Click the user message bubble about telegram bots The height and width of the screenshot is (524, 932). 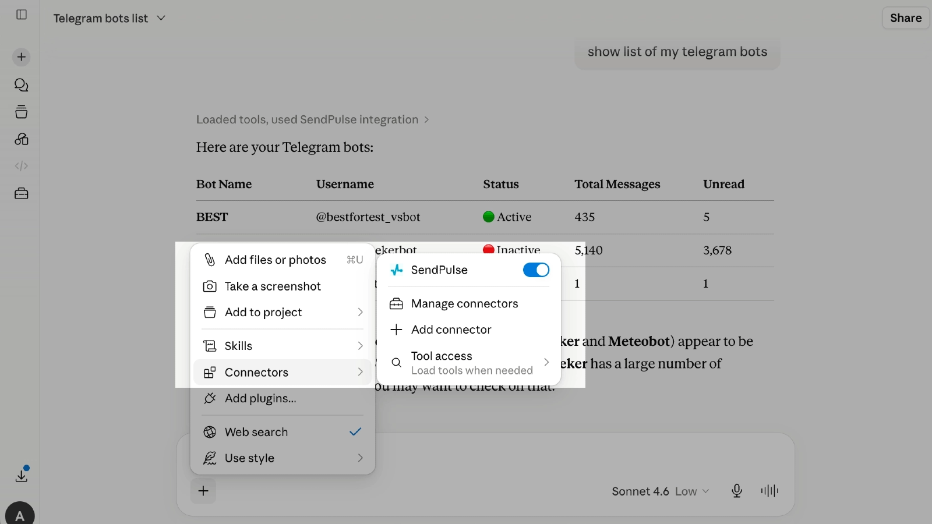click(677, 52)
